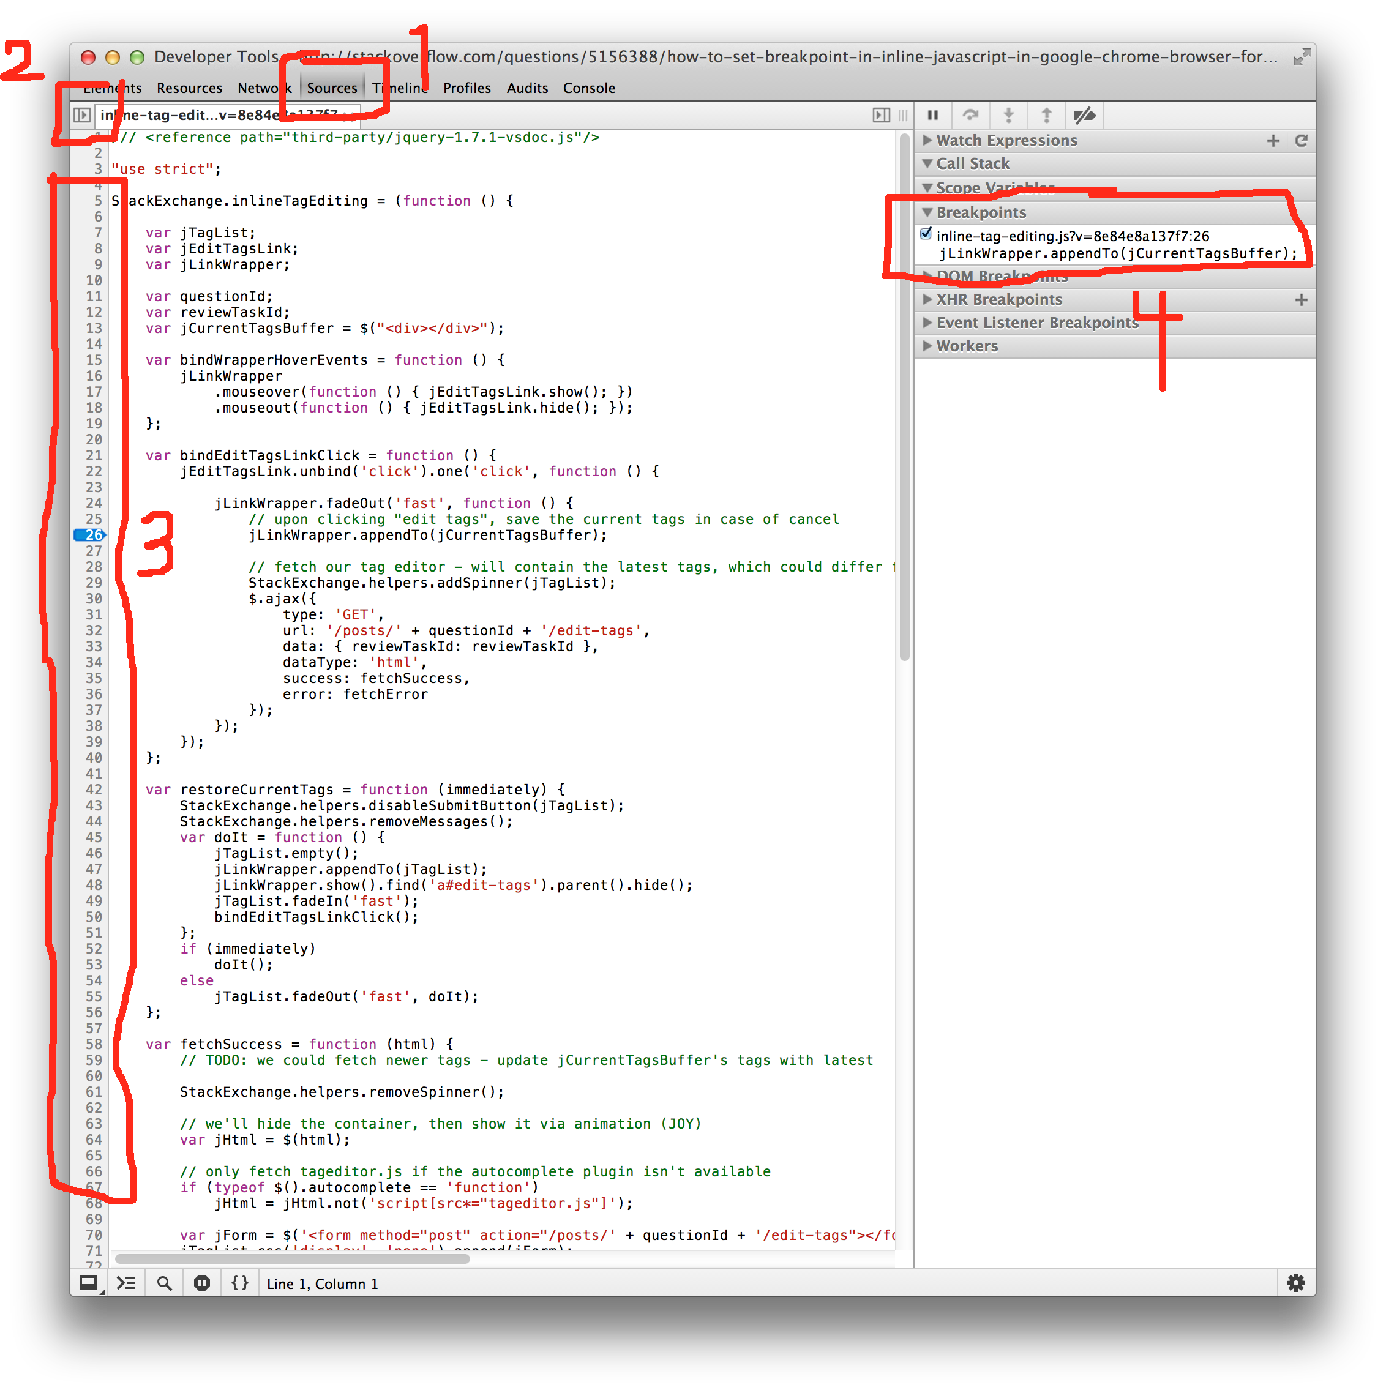The height and width of the screenshot is (1393, 1386).
Task: Open the Console tab
Action: (589, 88)
